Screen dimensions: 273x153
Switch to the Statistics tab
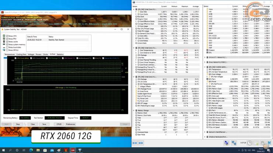tap(60, 54)
